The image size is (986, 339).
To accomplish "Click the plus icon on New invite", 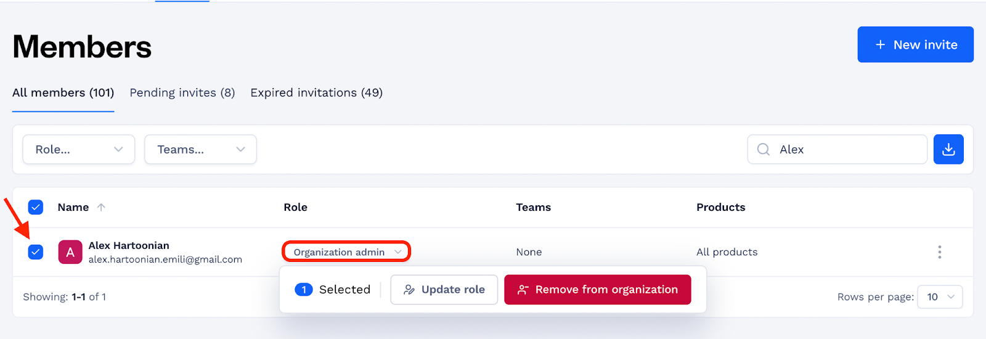I will [x=881, y=44].
